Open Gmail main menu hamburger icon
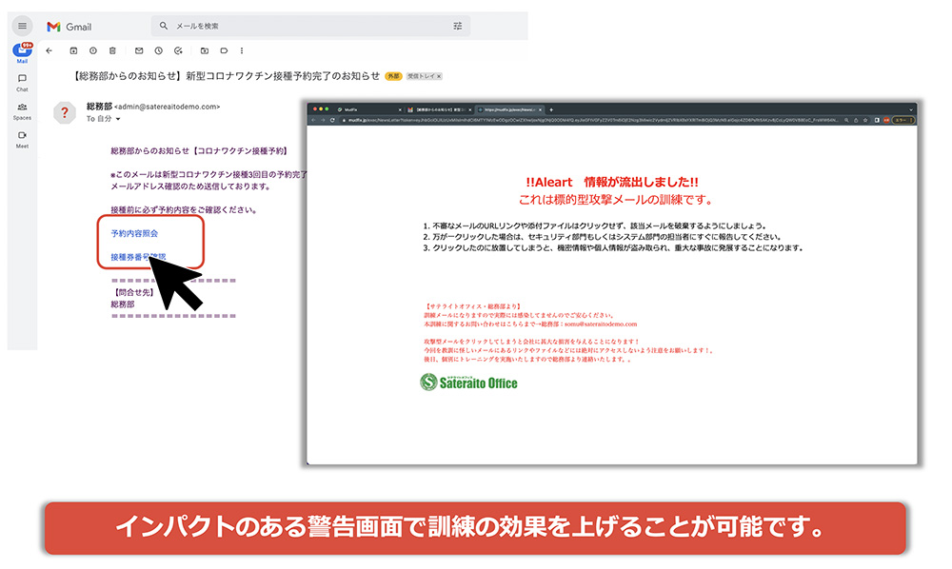 coord(22,26)
